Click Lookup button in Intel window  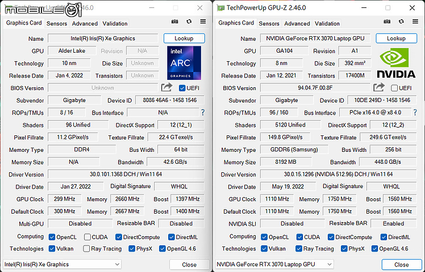coord(184,39)
